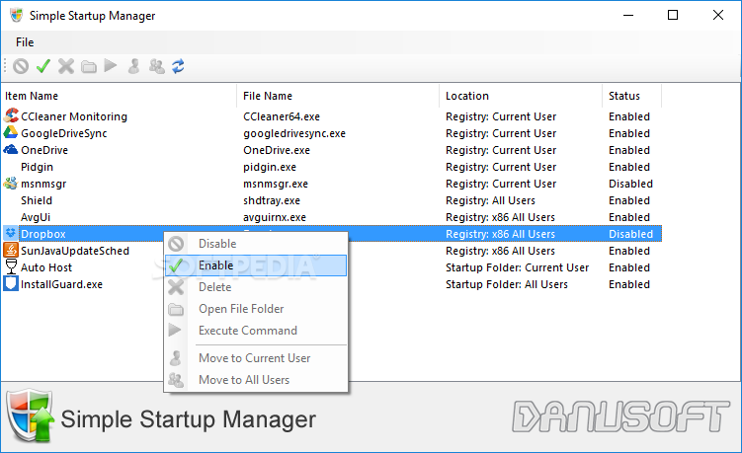Click the app icon in title bar

tap(17, 15)
